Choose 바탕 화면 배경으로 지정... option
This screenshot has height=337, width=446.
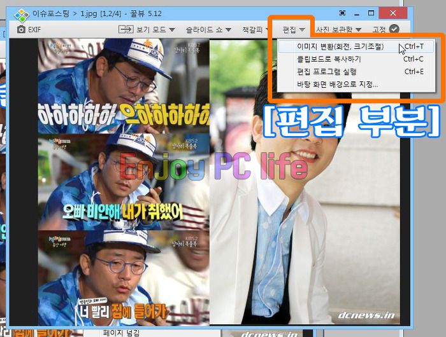pos(356,85)
